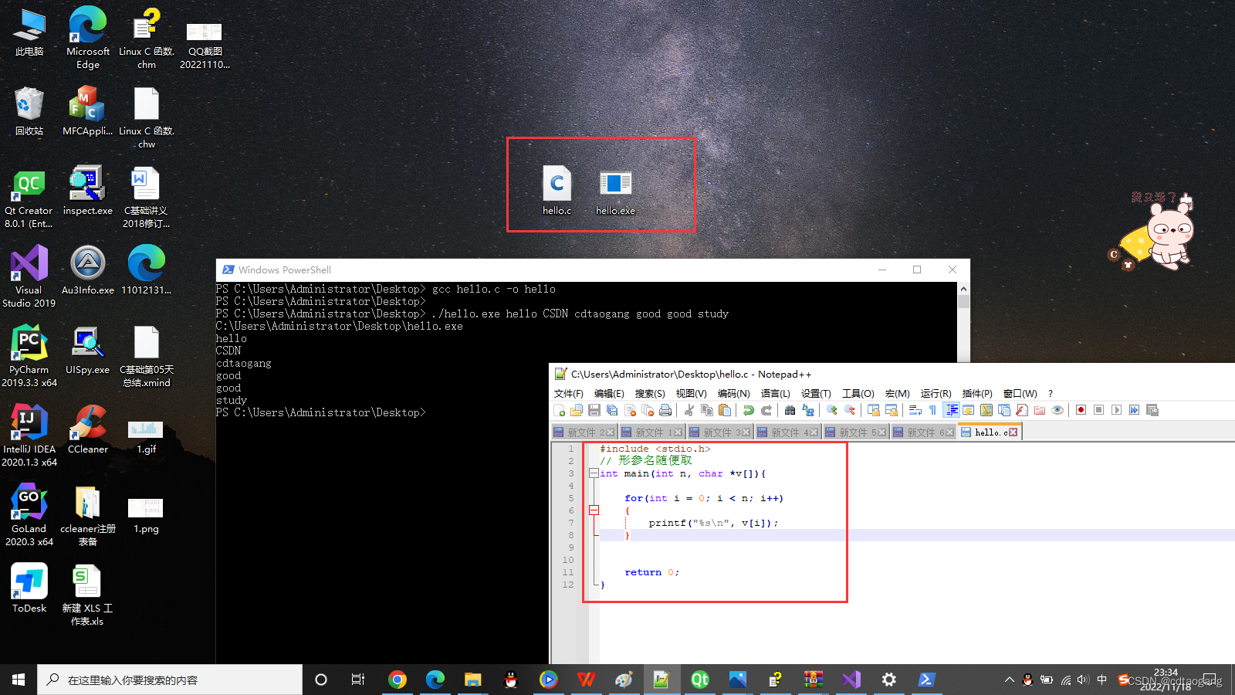
Task: Select GoLand desktop shortcut
Action: coord(29,515)
